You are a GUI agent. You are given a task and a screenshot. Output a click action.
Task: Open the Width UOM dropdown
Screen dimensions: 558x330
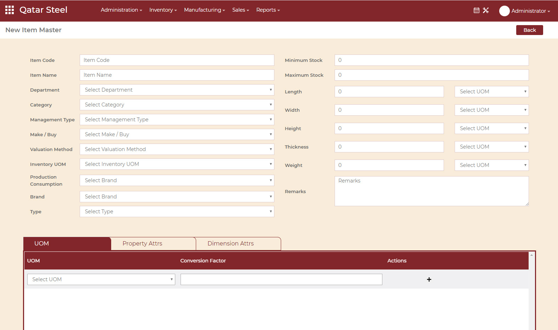point(492,110)
